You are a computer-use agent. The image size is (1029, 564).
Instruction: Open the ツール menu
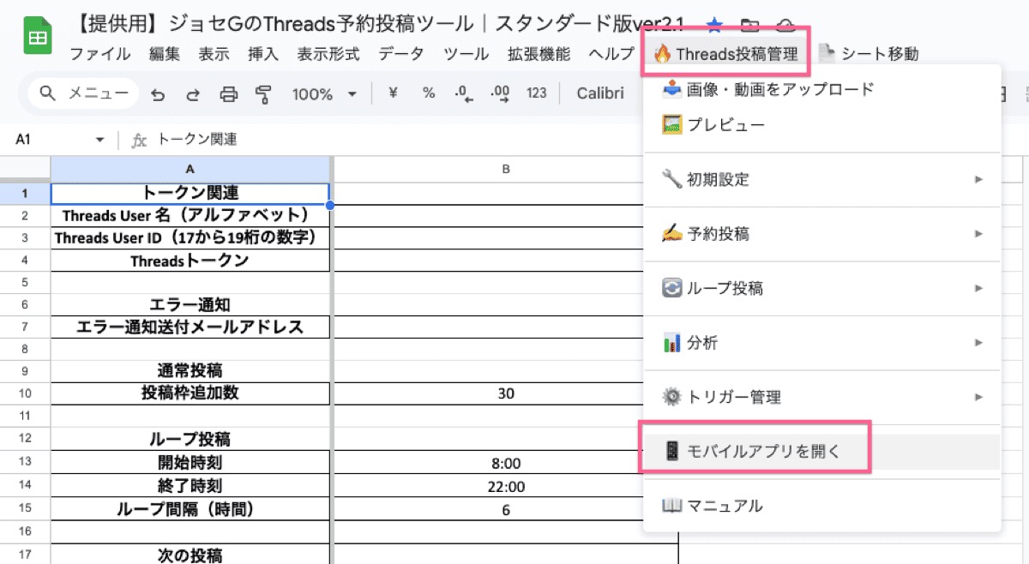466,54
